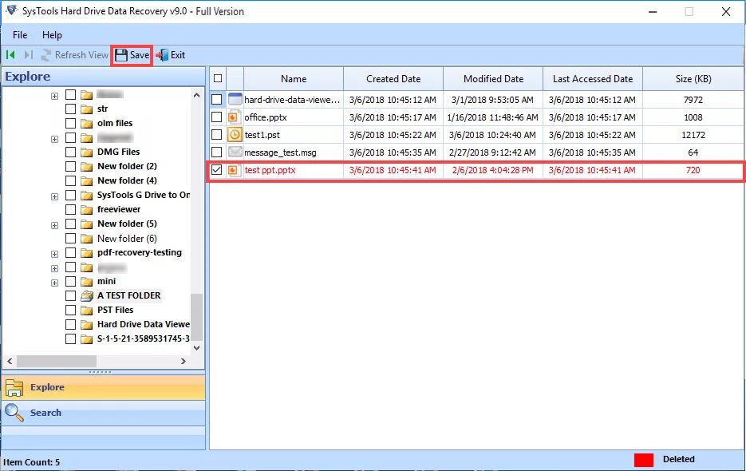Click the hard-drive-data-viewer file icon

pyautogui.click(x=235, y=100)
